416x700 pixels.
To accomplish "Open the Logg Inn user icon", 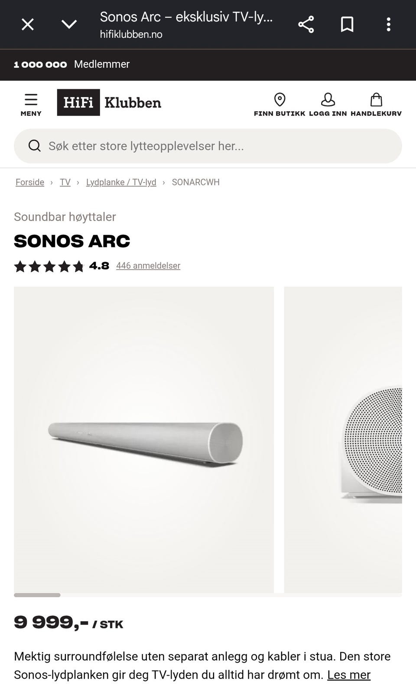I will 328,100.
